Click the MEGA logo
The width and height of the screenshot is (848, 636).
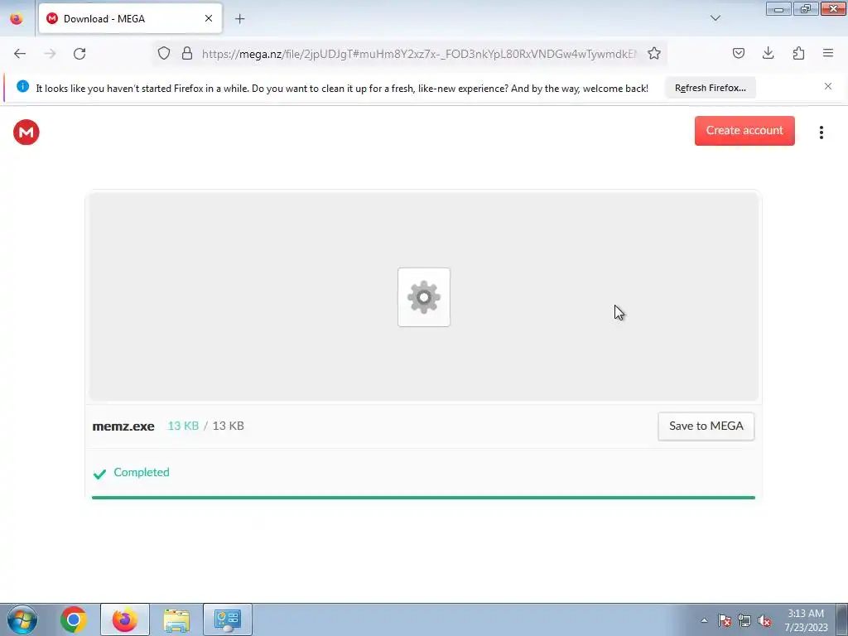[x=26, y=132]
